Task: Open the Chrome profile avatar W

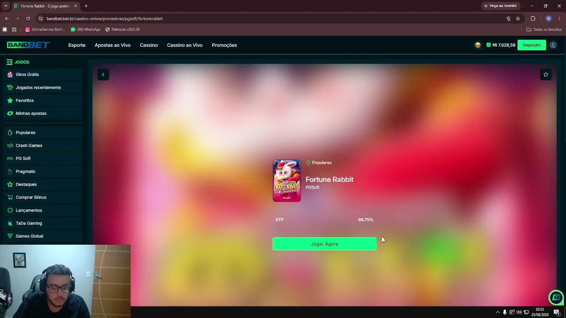Action: tap(549, 19)
